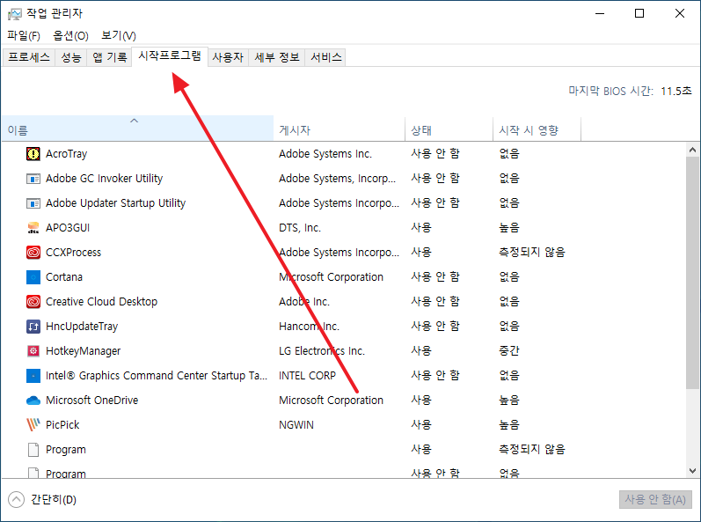Open the 옵션(O) menu
This screenshot has height=522, width=701.
click(70, 35)
